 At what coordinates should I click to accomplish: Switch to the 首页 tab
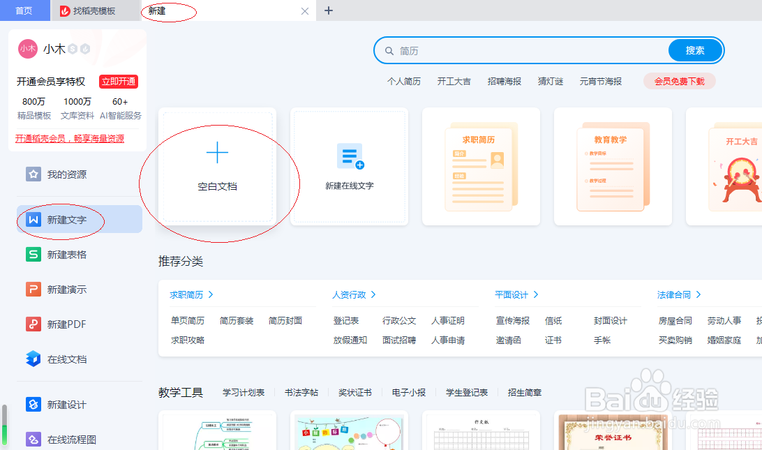pyautogui.click(x=24, y=10)
